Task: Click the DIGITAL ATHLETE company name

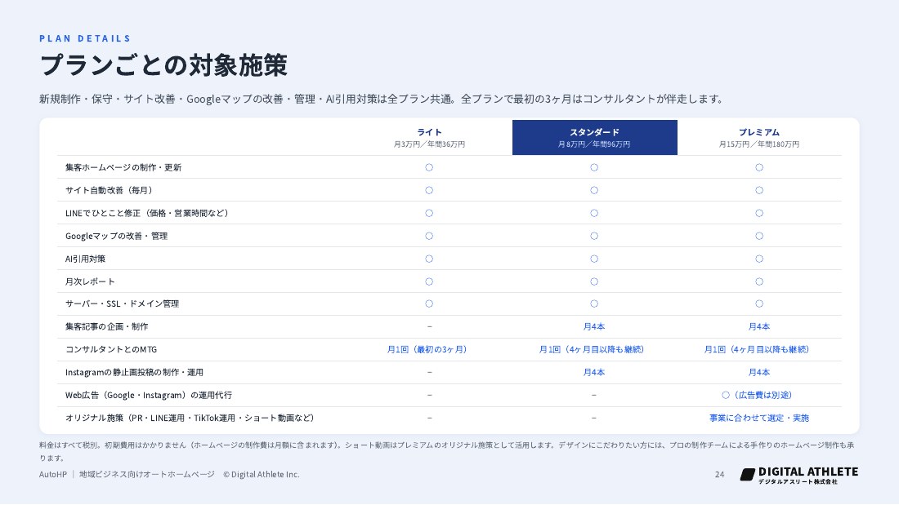Action: pyautogui.click(x=808, y=472)
